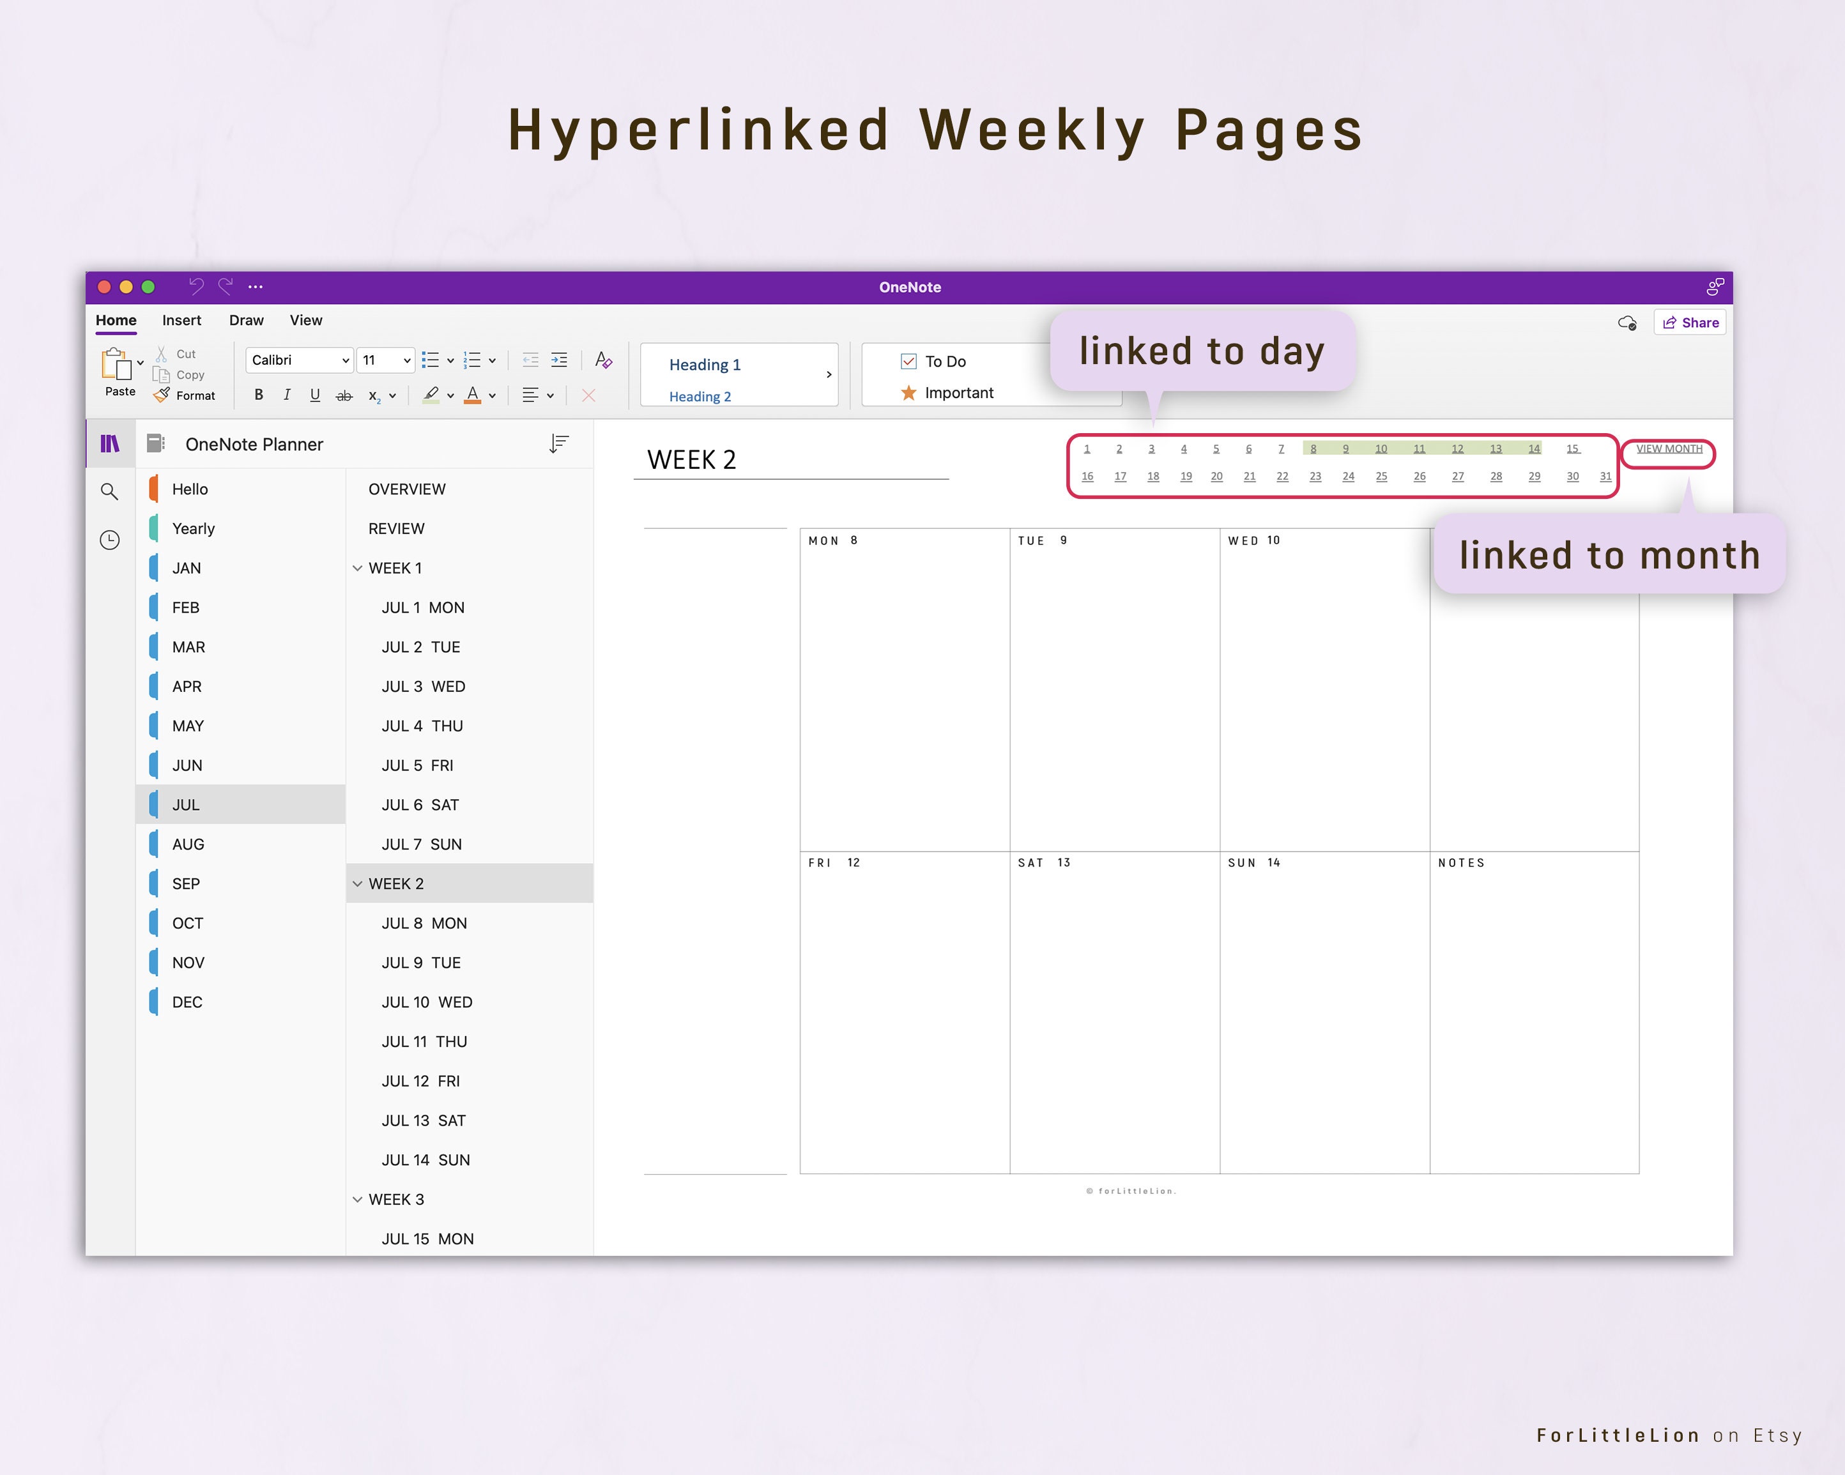Click the notebooks library icon
Viewport: 1845px width, 1475px height.
(x=109, y=443)
